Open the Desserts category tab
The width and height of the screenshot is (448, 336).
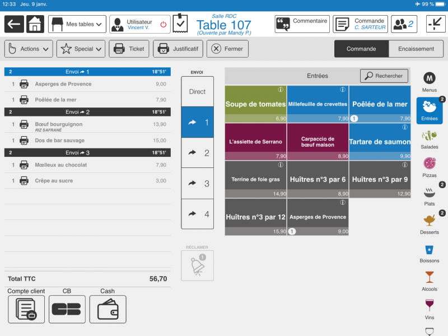[x=430, y=223]
